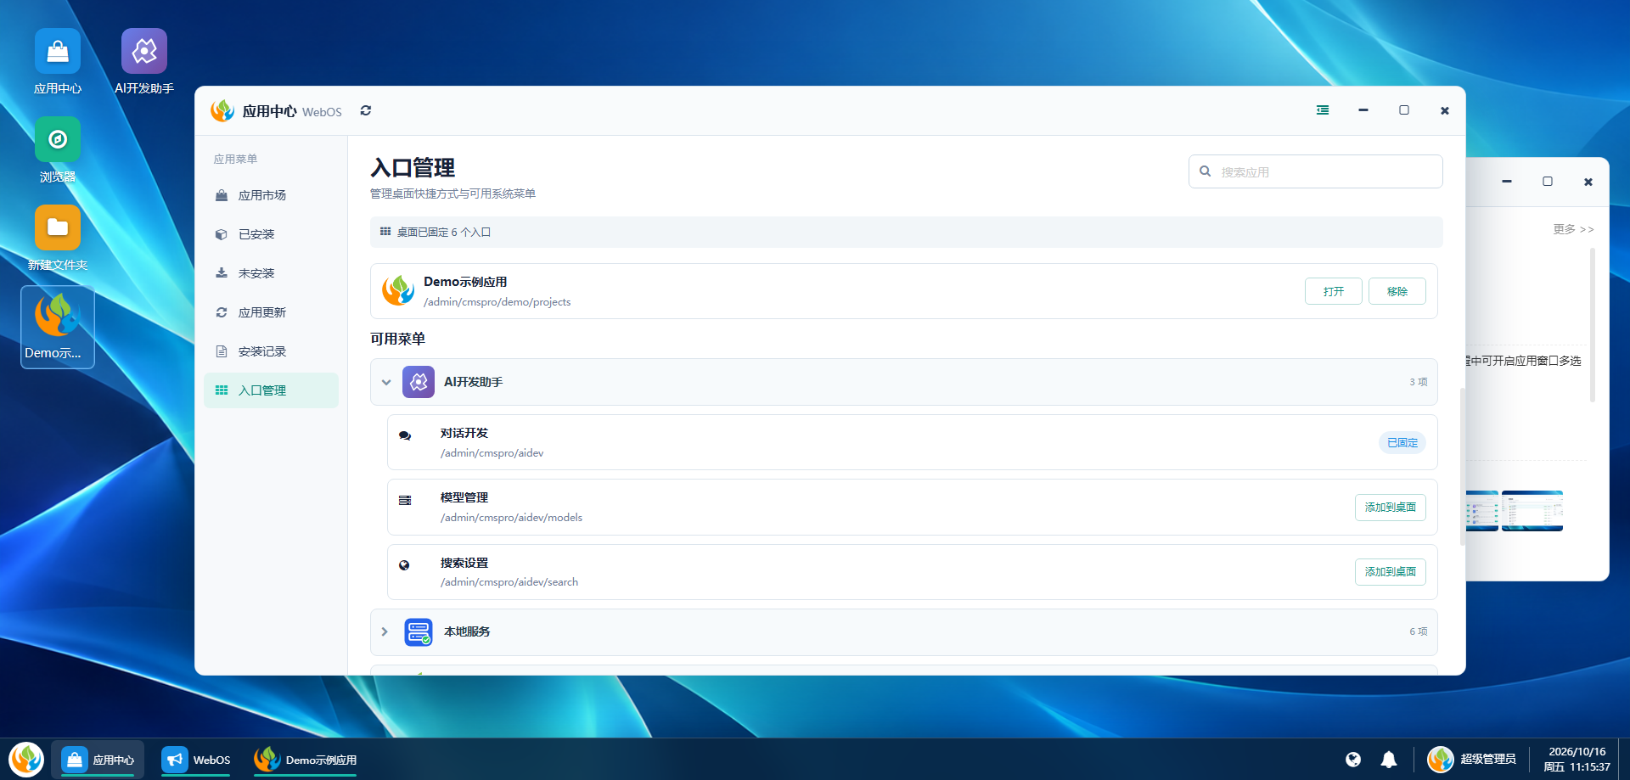Screen dimensions: 1630x780
Task: Click the vertical scrollbar of the 入口管理 list
Action: [1462, 467]
